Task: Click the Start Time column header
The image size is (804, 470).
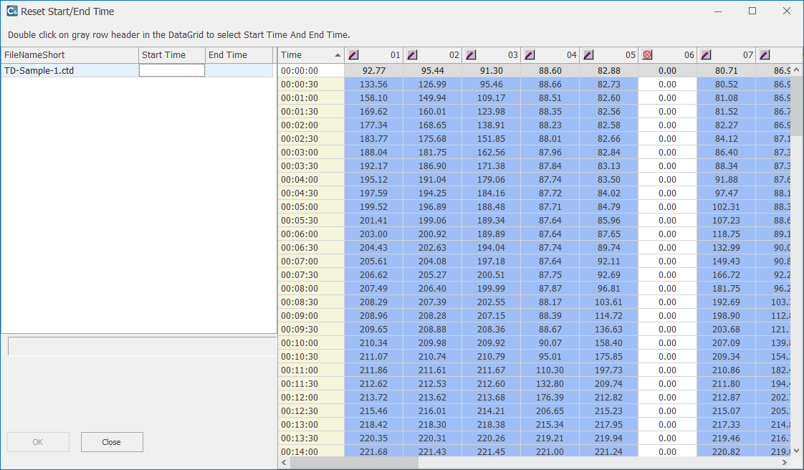Action: pyautogui.click(x=172, y=55)
